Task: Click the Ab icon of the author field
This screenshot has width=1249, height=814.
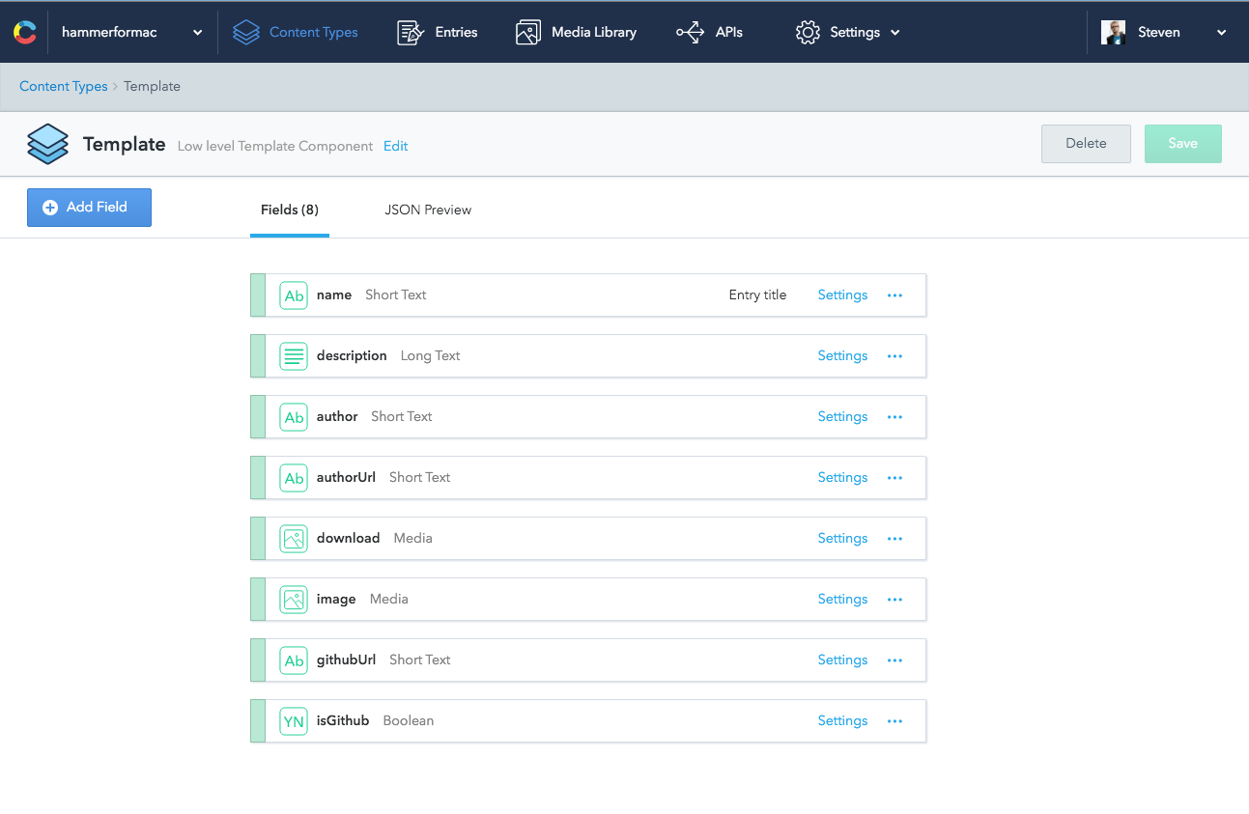Action: [x=294, y=417]
